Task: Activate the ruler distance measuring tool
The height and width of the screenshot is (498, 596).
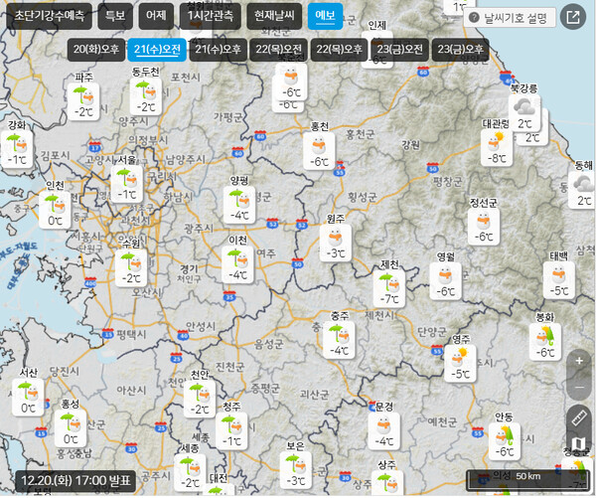Action: (x=579, y=418)
